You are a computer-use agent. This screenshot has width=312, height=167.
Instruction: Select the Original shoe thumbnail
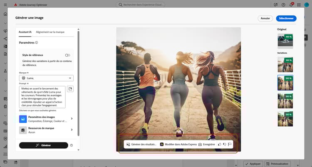coord(285,41)
